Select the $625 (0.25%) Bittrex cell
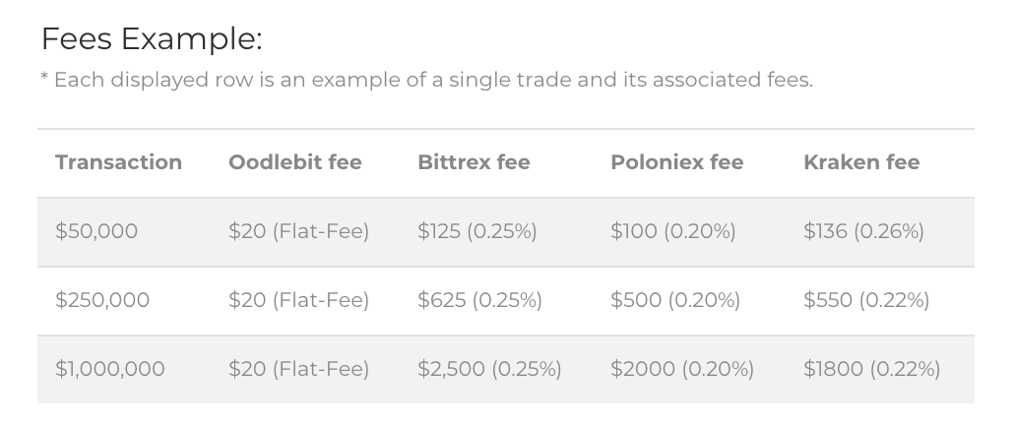This screenshot has height=427, width=1016. click(479, 300)
